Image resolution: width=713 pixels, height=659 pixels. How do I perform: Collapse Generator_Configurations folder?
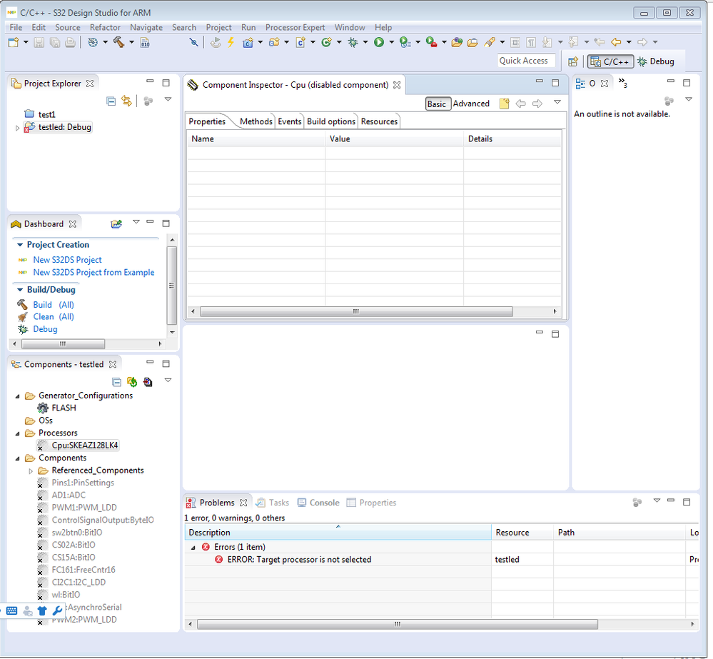pos(17,396)
